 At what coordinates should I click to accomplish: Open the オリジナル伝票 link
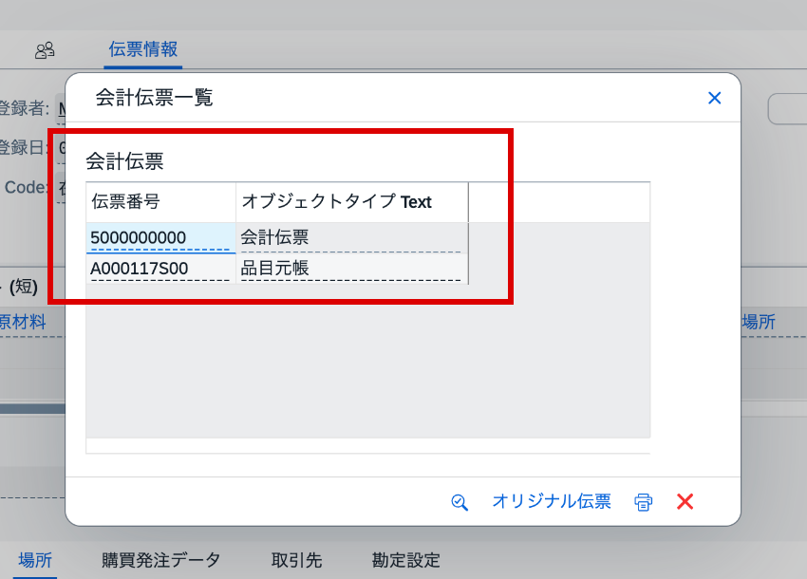tap(552, 501)
